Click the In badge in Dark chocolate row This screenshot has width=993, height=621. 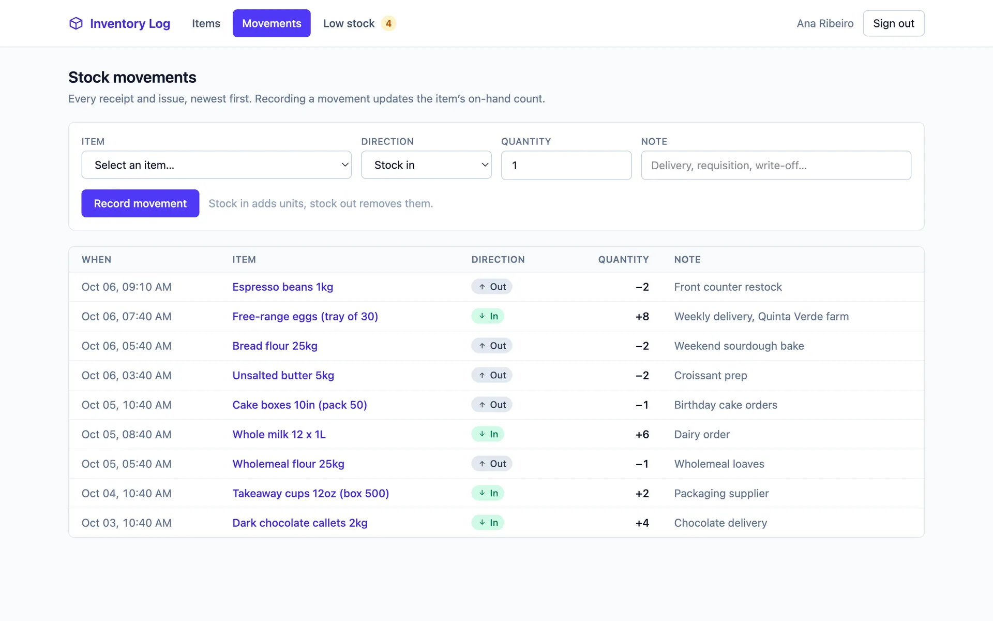488,523
